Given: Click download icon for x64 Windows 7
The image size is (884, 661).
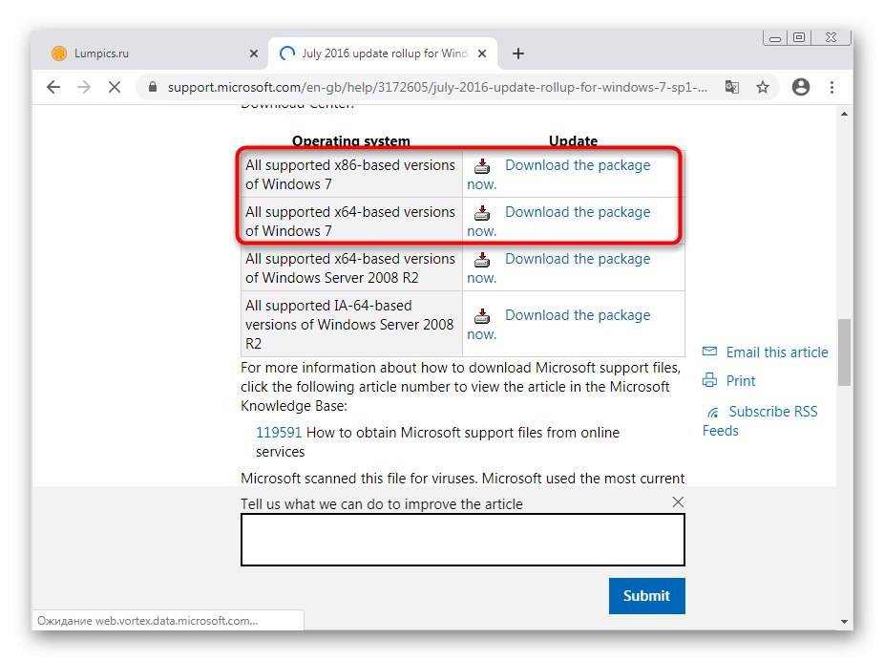Looking at the screenshot, I should (x=482, y=213).
